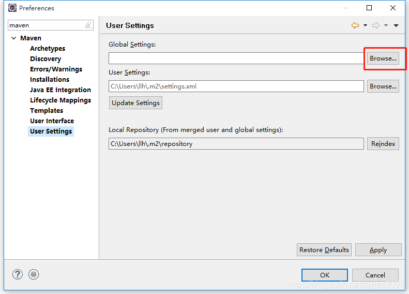Click the Eclipse Preferences window icon
This screenshot has width=409, height=294.
tap(12, 8)
